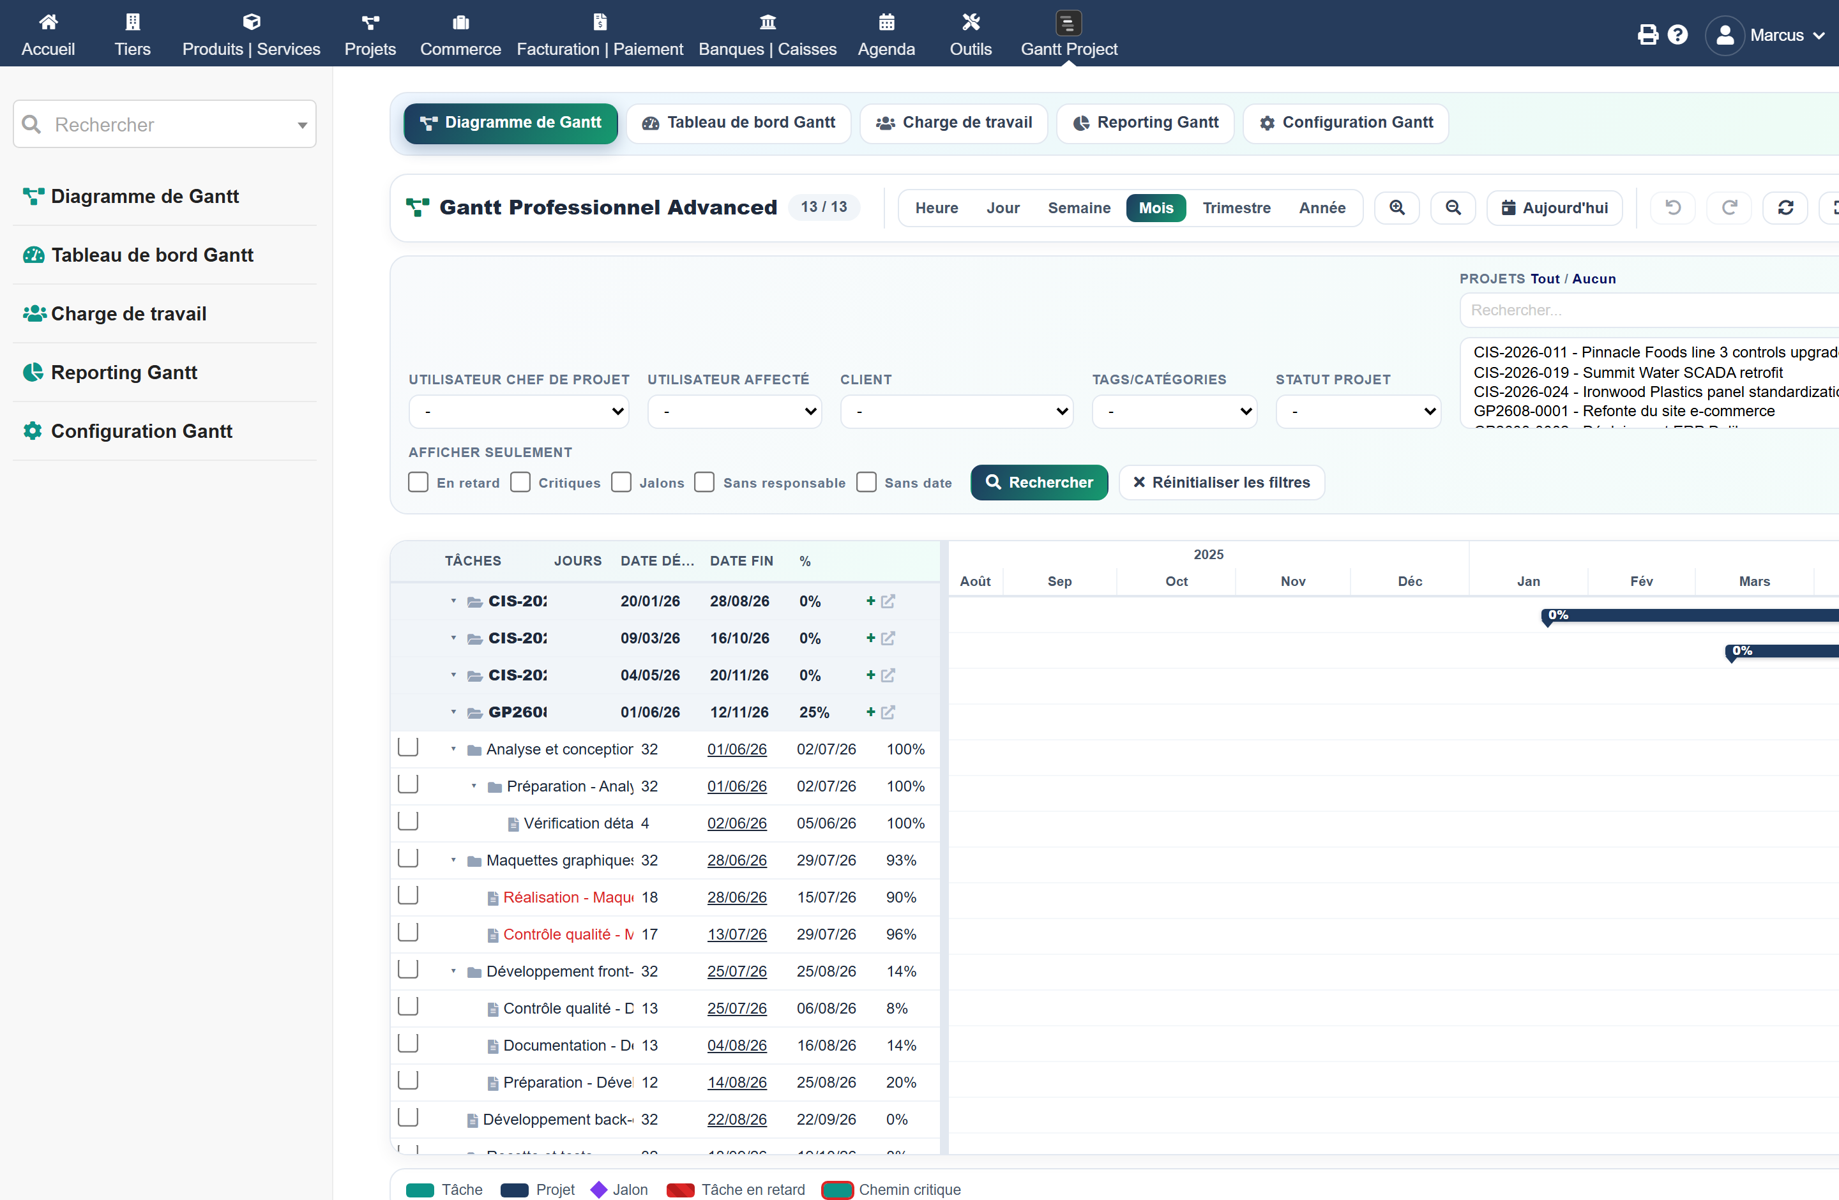The height and width of the screenshot is (1200, 1839).
Task: Open the Commerce briefcase icon
Action: pos(460,22)
